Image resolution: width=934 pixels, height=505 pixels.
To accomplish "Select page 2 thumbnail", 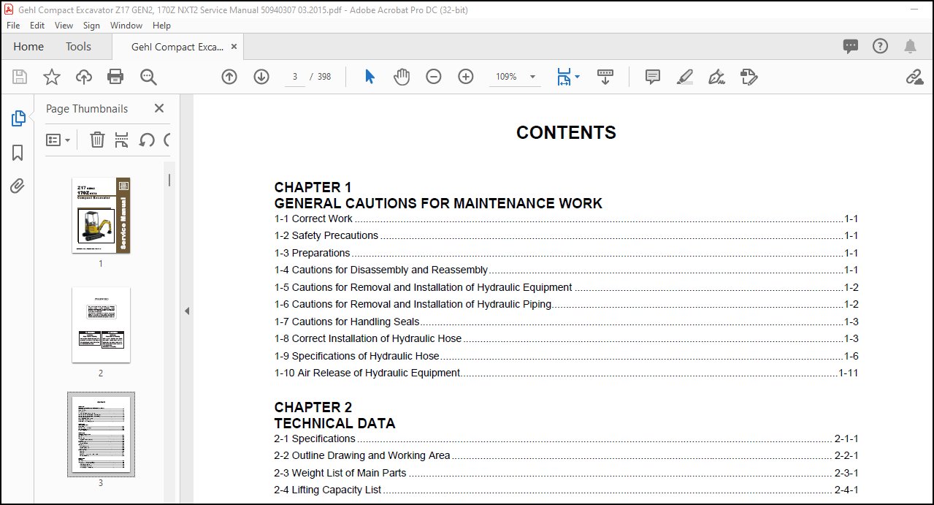I will [101, 325].
